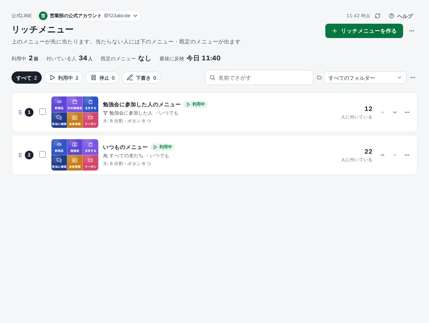This screenshot has height=323, width=429.
Task: Open the more options menu beside the folder dropdown
Action: [412, 78]
